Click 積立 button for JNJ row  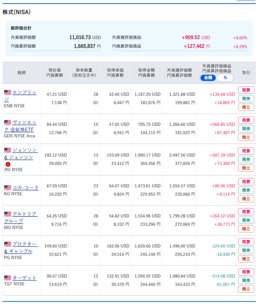pos(246,168)
